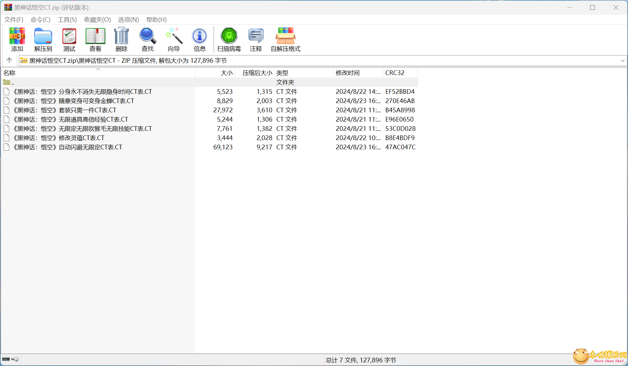The width and height of the screenshot is (628, 366).
Task: Click packed size value 3,610
Action: (264, 110)
